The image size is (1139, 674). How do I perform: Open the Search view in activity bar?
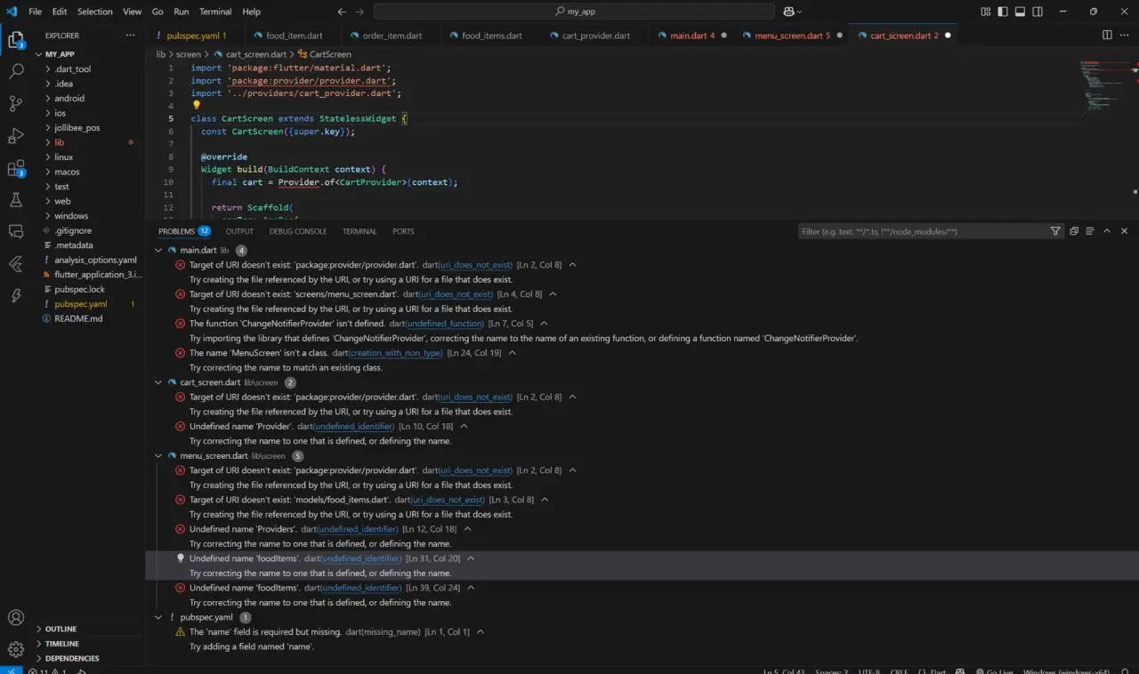[15, 71]
